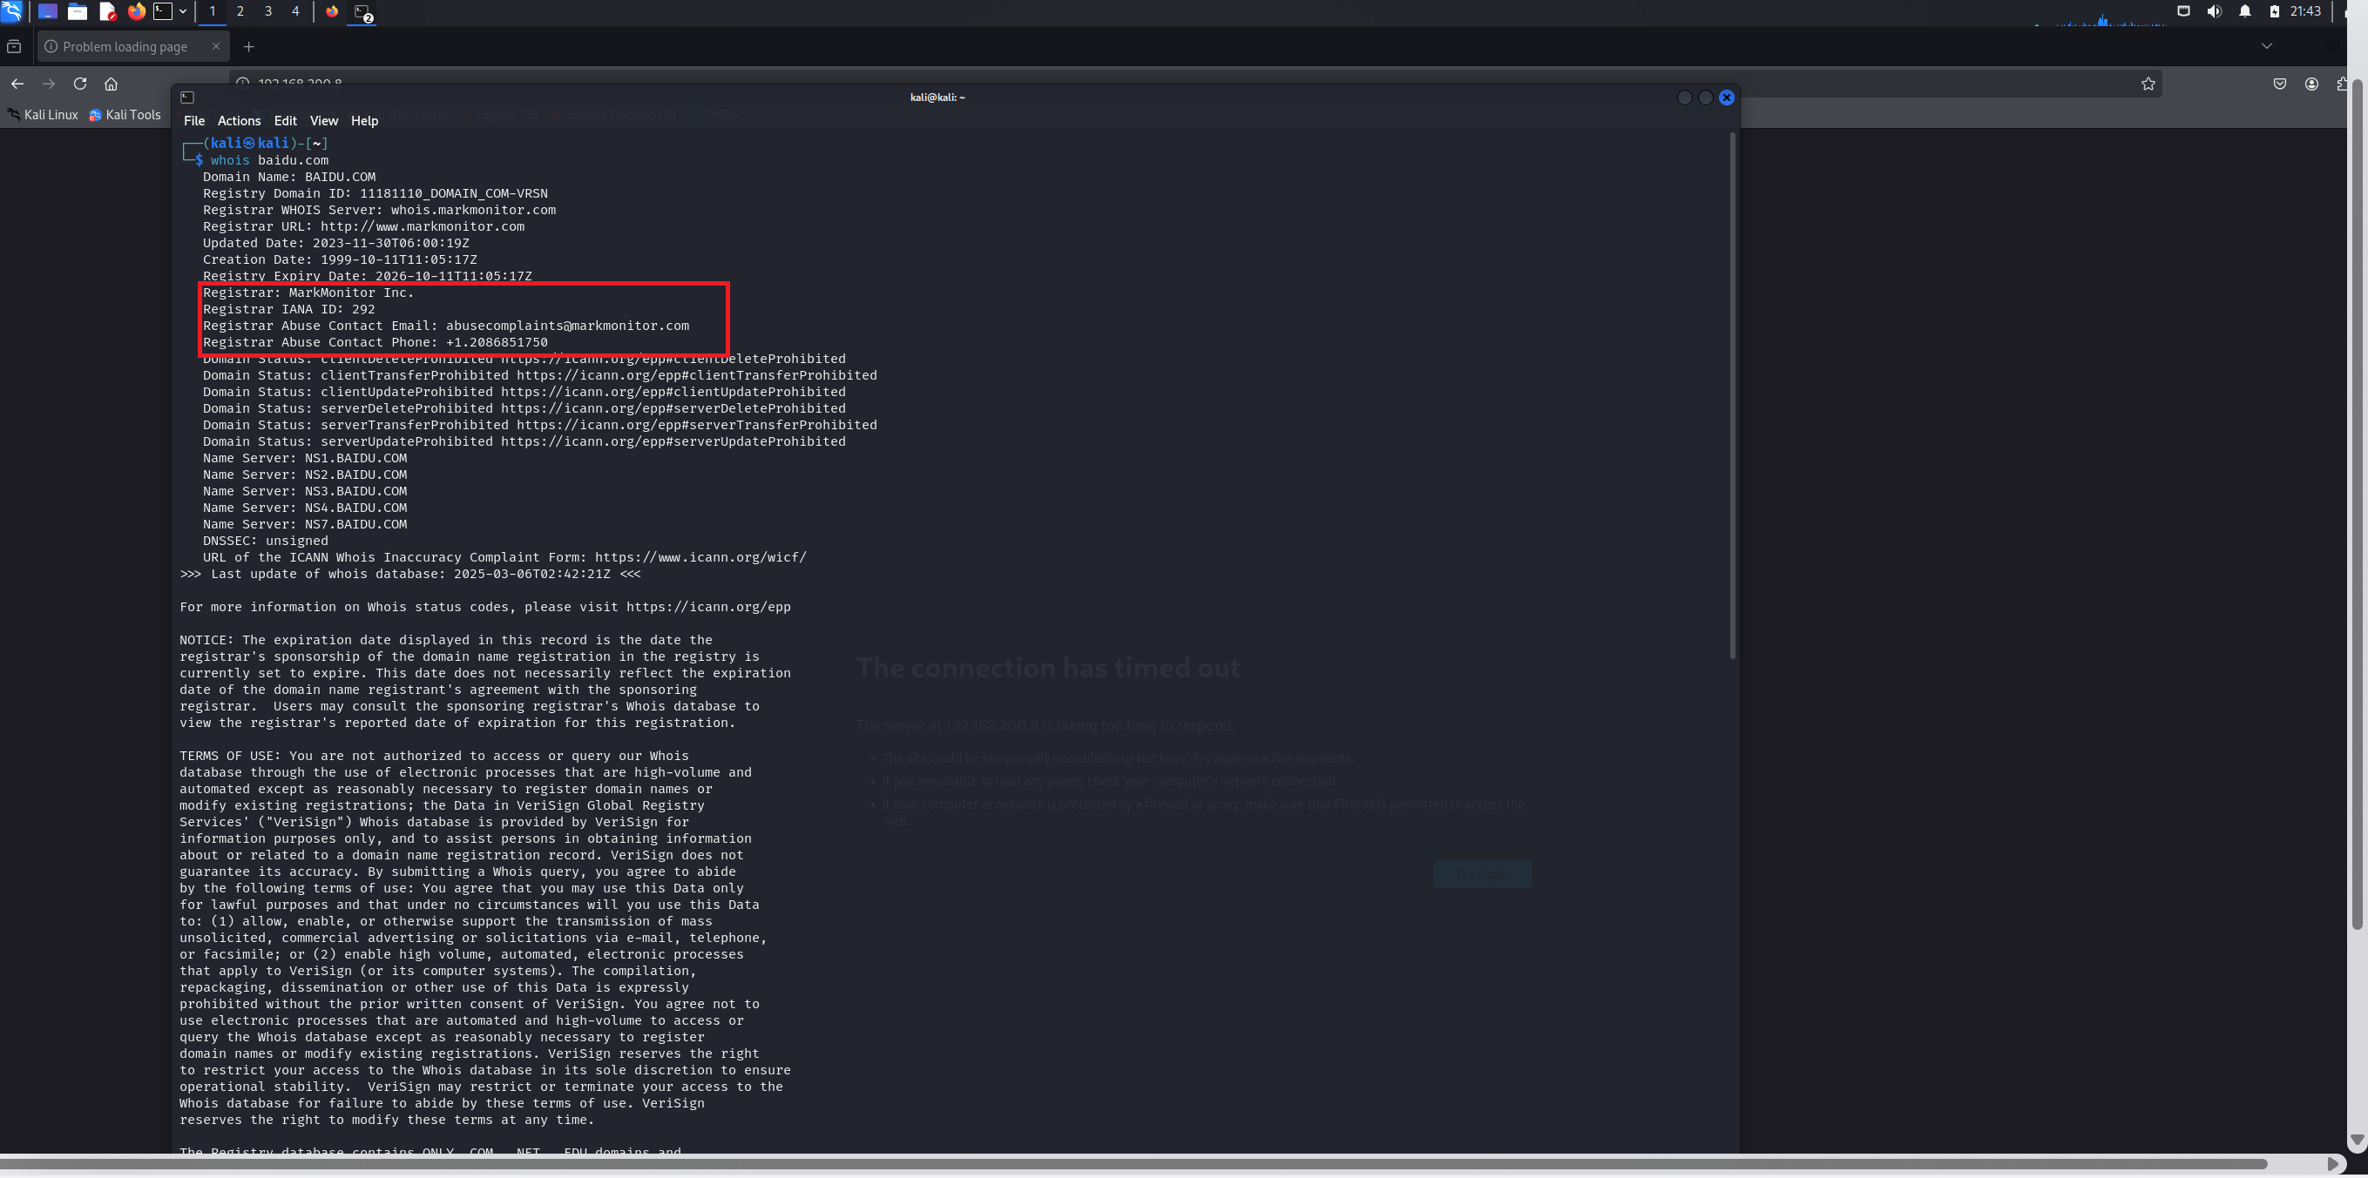Viewport: 2368px width, 1178px height.
Task: Click the Firefox launcher in the top panel
Action: 136,11
